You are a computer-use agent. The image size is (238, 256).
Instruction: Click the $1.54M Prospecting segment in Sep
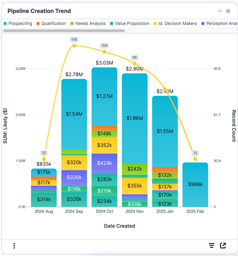[74, 114]
